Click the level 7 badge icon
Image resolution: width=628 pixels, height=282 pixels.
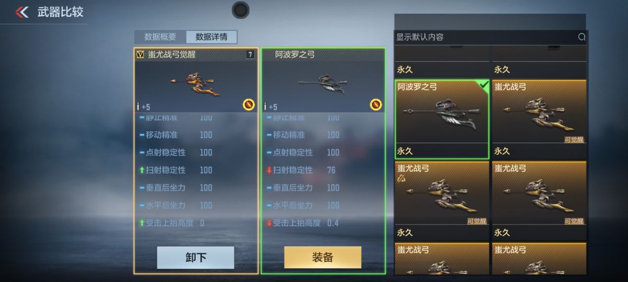(x=250, y=54)
